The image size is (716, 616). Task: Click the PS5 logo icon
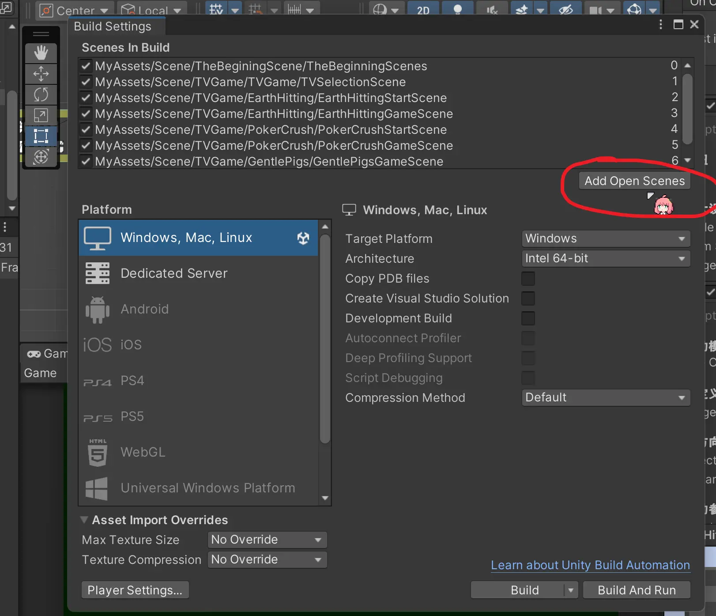click(98, 418)
